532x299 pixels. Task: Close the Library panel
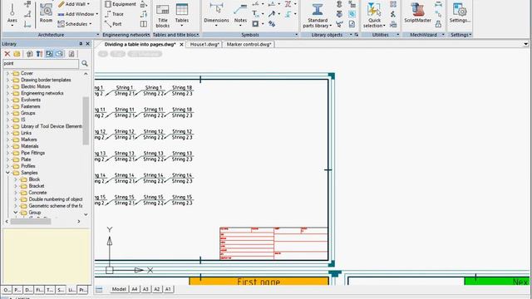88,44
